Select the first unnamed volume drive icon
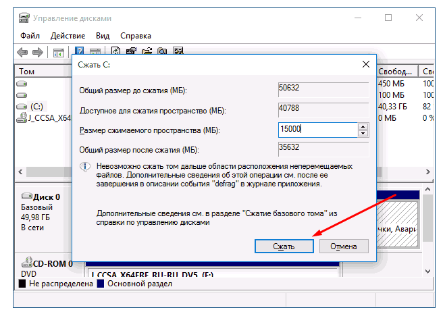 [22, 84]
